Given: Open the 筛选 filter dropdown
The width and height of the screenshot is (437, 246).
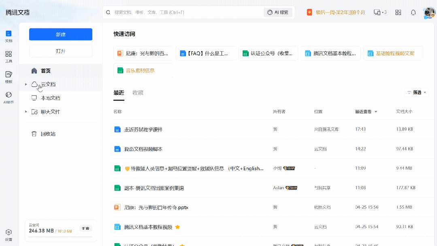Looking at the screenshot, I should click(417, 92).
